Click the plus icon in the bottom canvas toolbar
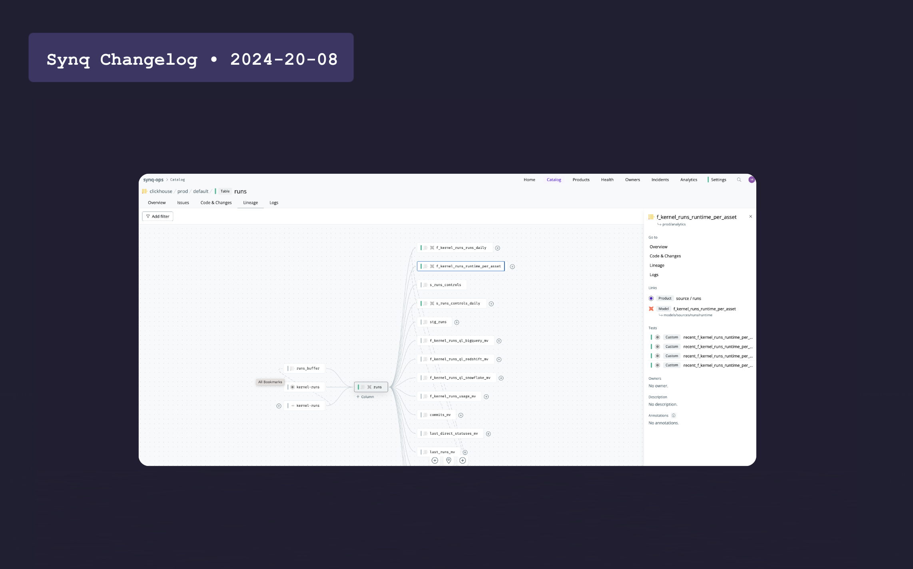Screen dimensions: 913x569 [435, 460]
